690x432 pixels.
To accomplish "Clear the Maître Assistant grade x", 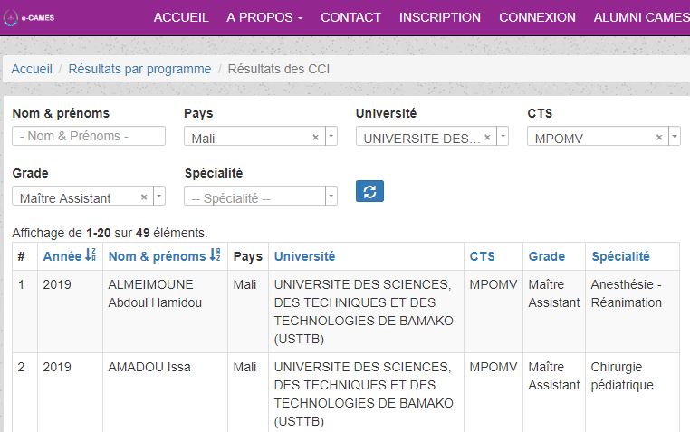I will coord(144,197).
